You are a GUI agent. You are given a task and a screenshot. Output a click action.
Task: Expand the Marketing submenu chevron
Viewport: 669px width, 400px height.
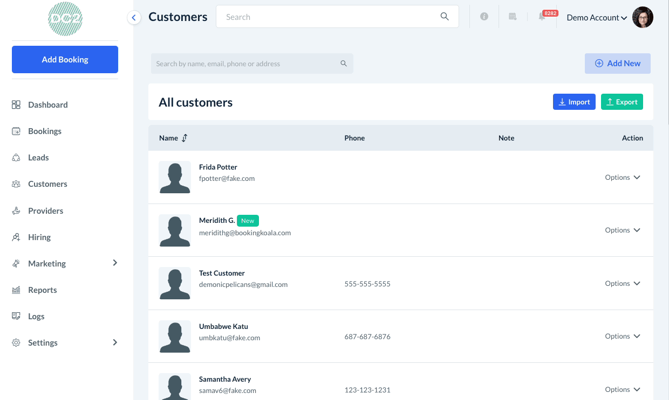[115, 263]
